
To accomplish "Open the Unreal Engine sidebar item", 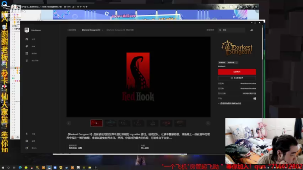I will click(x=32, y=60).
